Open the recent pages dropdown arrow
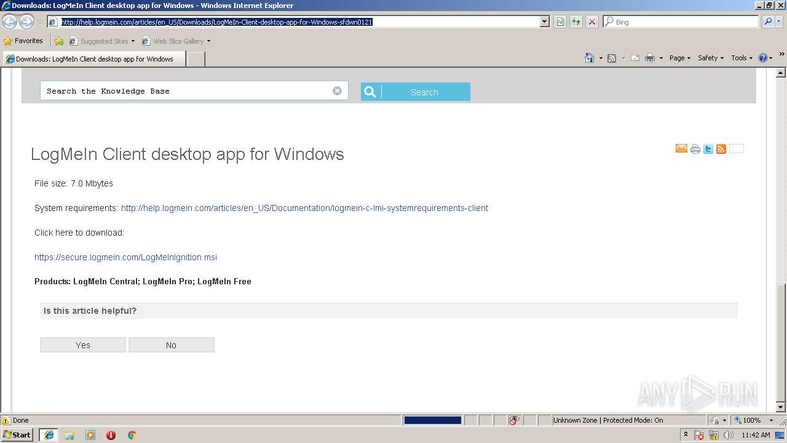 click(x=41, y=22)
